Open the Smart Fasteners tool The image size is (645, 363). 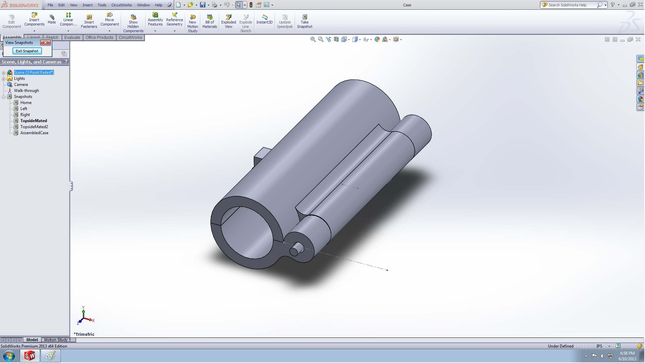tap(89, 21)
